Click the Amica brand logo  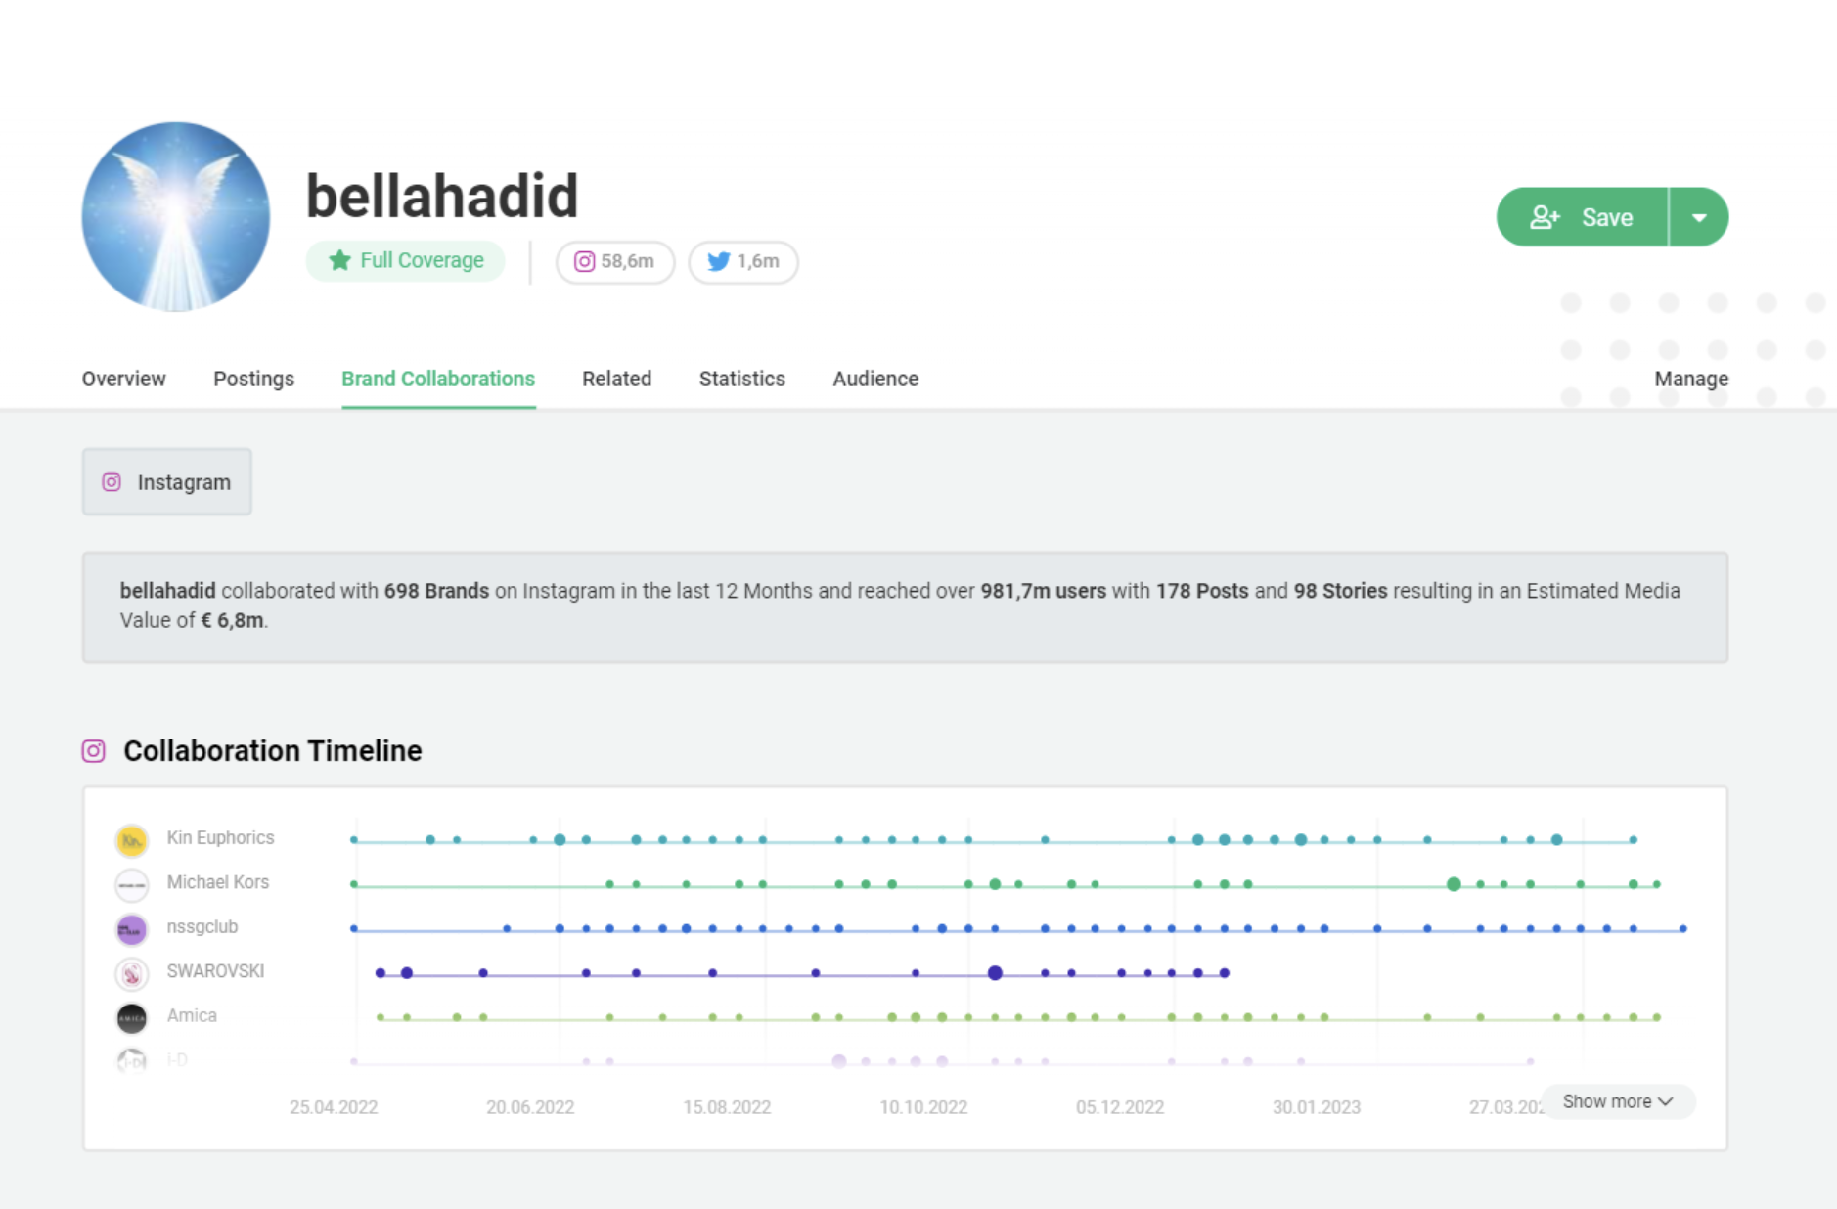coord(132,1016)
